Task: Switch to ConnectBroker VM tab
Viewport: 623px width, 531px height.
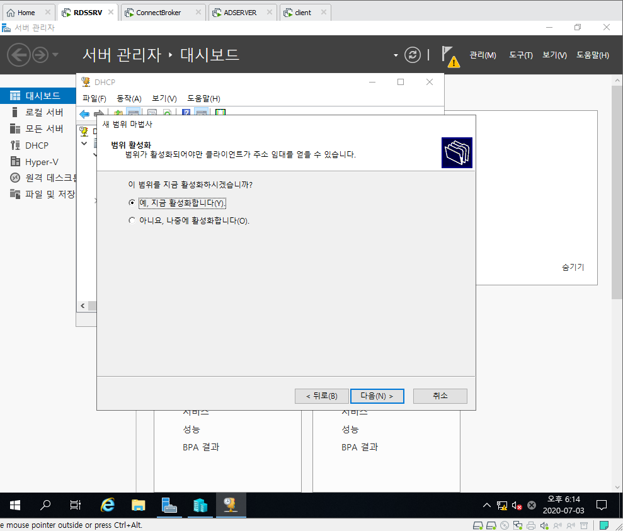Action: pos(158,13)
